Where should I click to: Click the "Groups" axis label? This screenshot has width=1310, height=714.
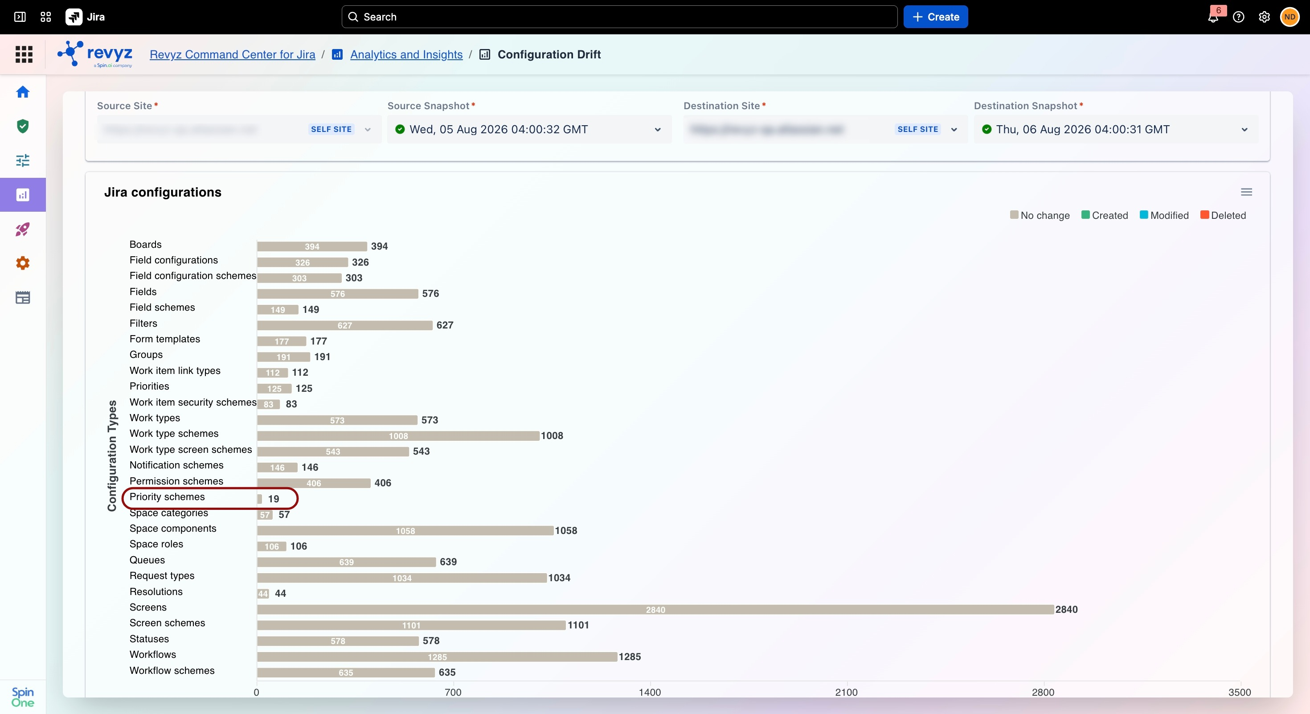[x=146, y=355]
